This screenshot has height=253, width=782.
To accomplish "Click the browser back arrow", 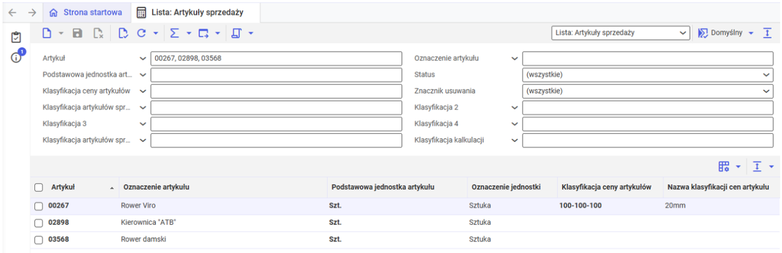I will (x=12, y=12).
